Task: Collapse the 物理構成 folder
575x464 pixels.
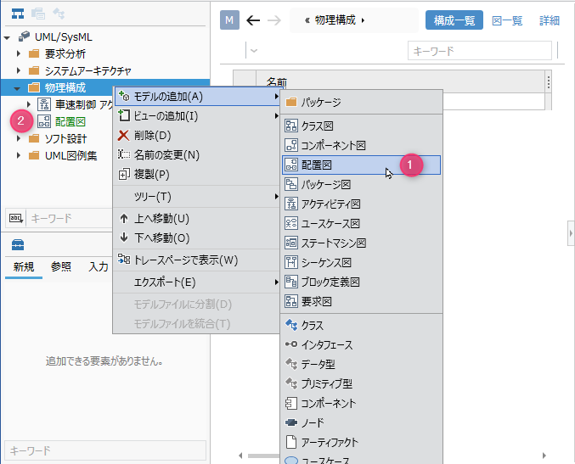Action: coord(17,88)
